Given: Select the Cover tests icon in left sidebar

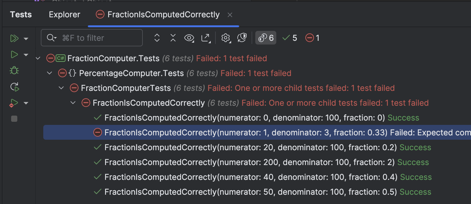Looking at the screenshot, I should 14,103.
